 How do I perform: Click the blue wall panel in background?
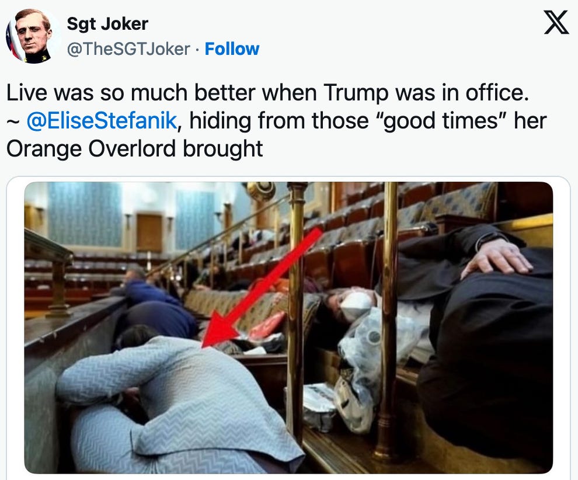(x=85, y=214)
